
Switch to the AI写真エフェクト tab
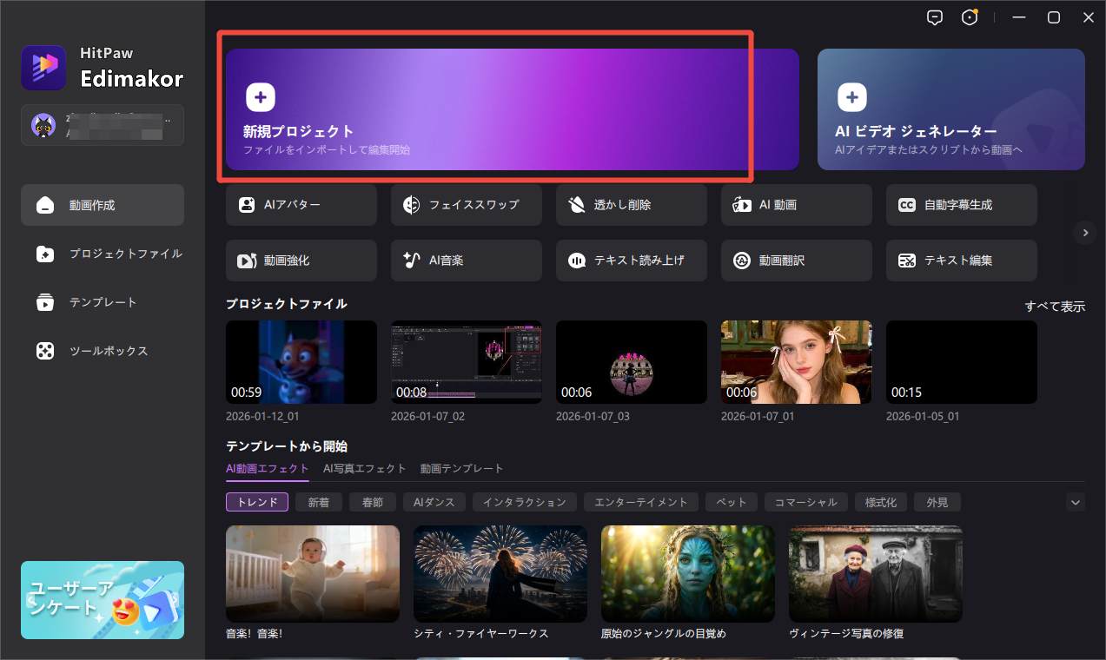point(364,468)
